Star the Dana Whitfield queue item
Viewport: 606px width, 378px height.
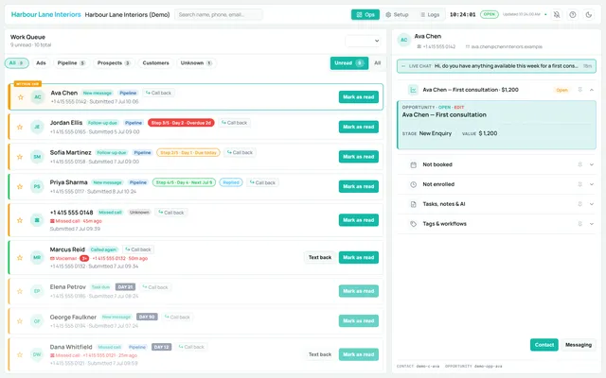(20, 354)
